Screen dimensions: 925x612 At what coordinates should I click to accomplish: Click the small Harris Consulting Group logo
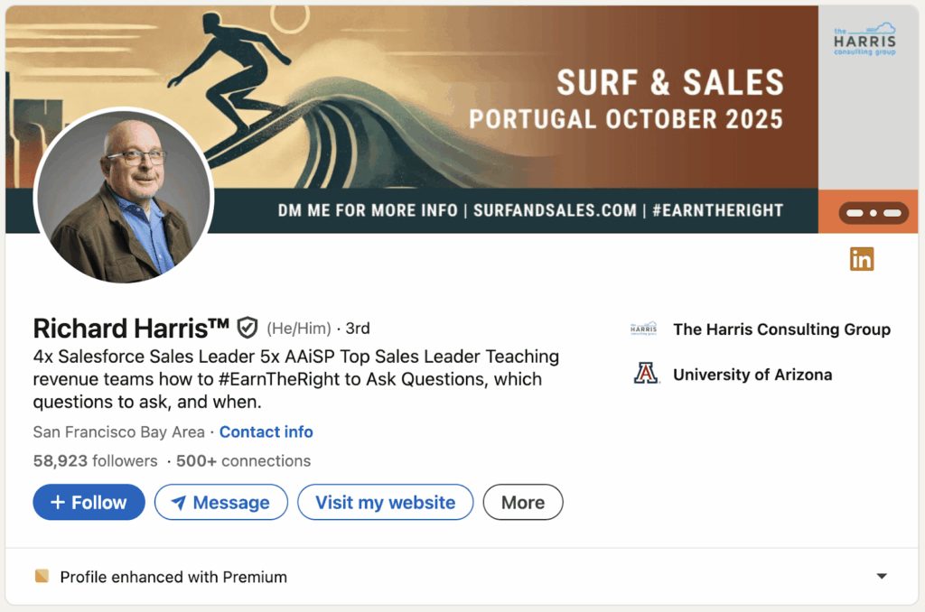pyautogui.click(x=644, y=329)
